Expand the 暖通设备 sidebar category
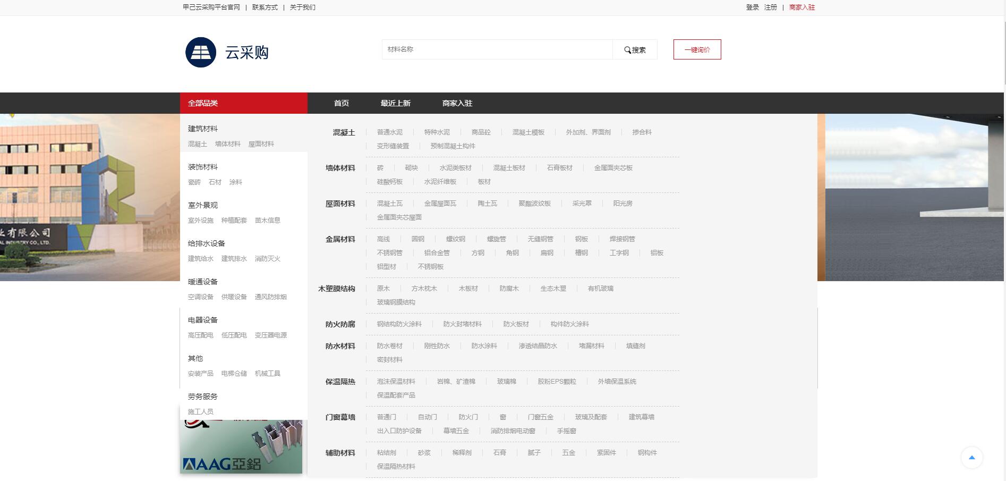This screenshot has width=1006, height=481. click(203, 282)
